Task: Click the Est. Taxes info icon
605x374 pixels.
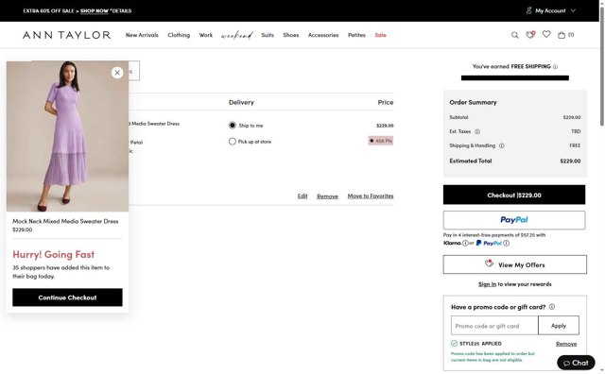Action: (x=477, y=131)
